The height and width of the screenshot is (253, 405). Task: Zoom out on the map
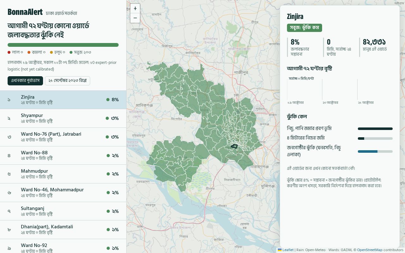coord(135,18)
